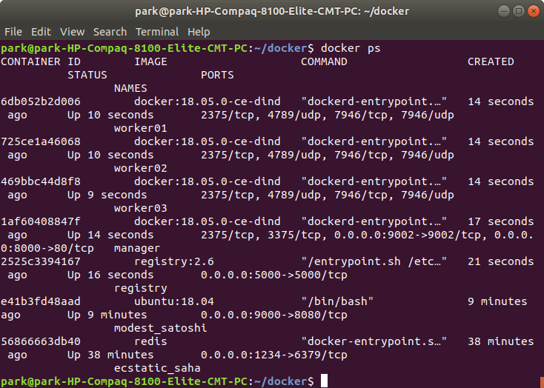Click container ID 725ce1a46068
Viewport: 544px width, 388px height.
click(41, 141)
